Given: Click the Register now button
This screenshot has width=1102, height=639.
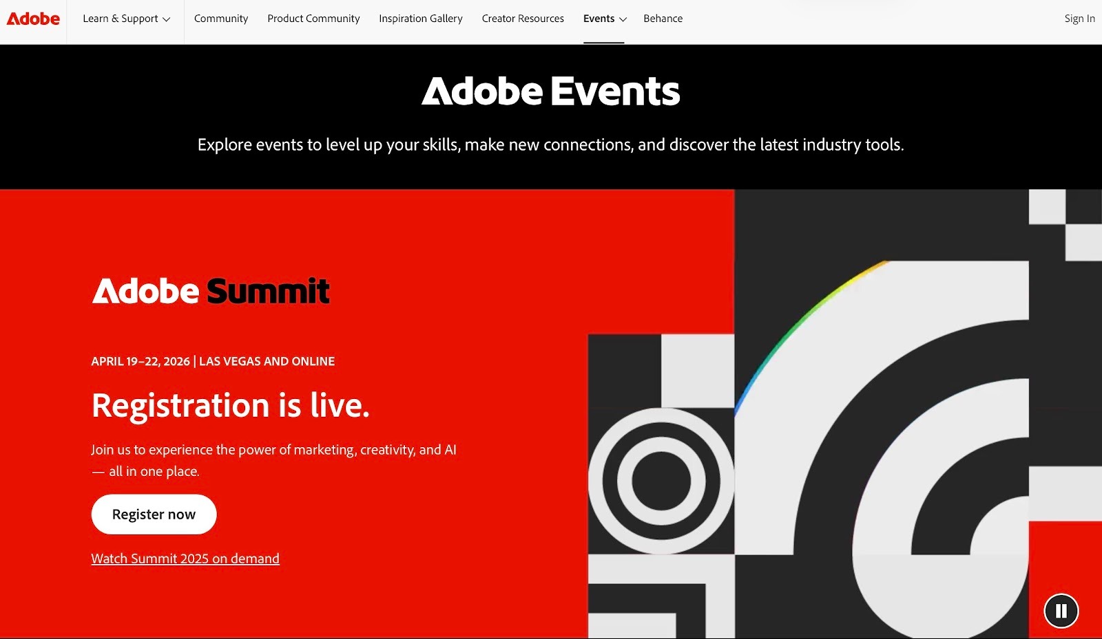Looking at the screenshot, I should (x=154, y=514).
